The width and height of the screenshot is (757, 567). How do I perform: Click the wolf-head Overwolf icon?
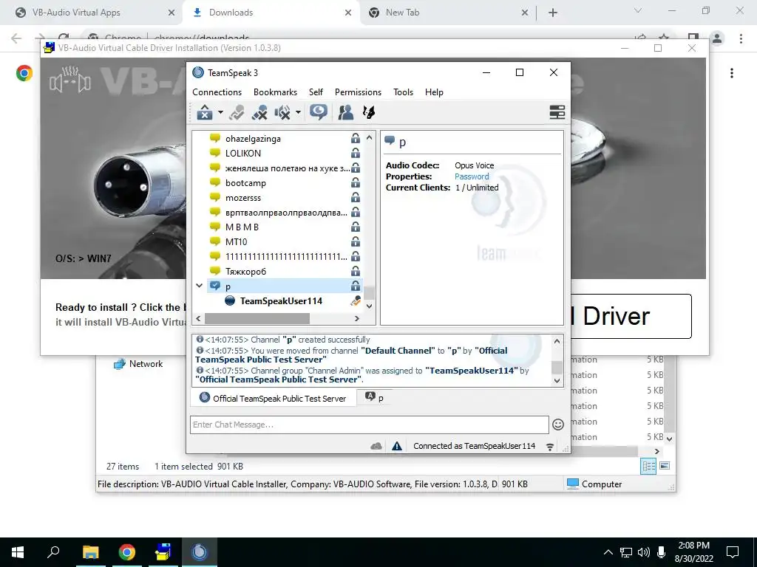pyautogui.click(x=368, y=112)
